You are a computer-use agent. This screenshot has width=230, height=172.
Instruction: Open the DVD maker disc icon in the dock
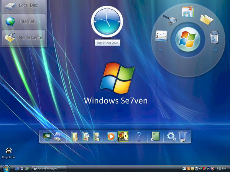pos(123,136)
